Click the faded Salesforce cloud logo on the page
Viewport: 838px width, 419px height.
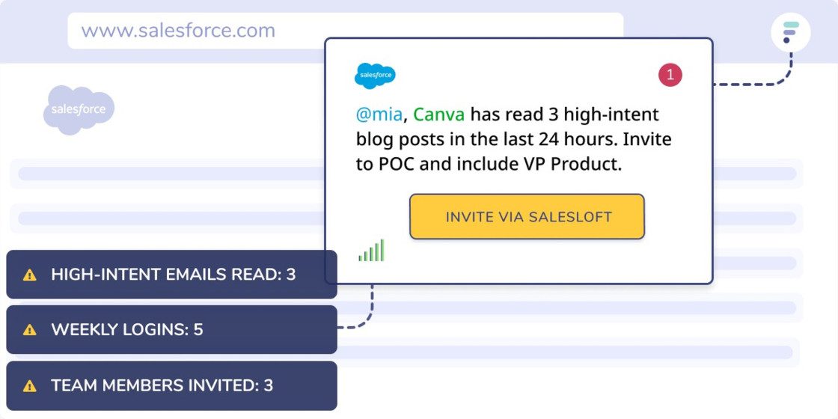(79, 110)
